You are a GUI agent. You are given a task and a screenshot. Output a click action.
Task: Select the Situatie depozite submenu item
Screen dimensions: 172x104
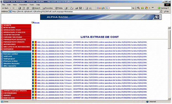pyautogui.click(x=16, y=63)
